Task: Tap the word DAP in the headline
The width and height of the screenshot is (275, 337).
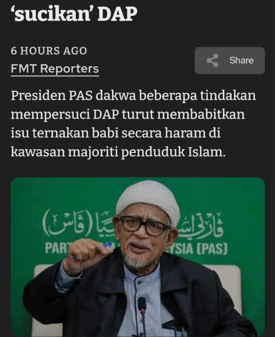Action: point(117,14)
